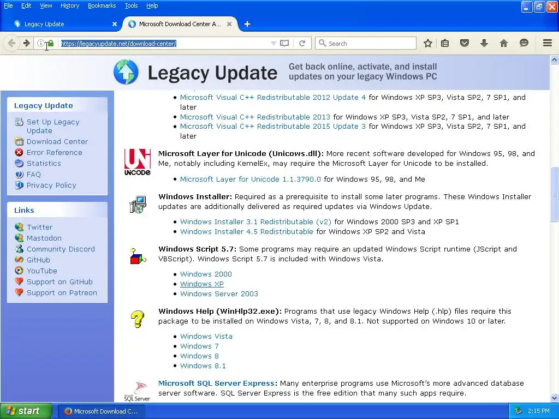Click the Error Reference red X icon

(19, 153)
